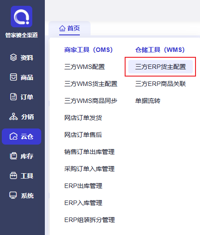This screenshot has height=235, width=200.
Task: Open 三方WMS货主配置 link
Action: click(x=91, y=84)
